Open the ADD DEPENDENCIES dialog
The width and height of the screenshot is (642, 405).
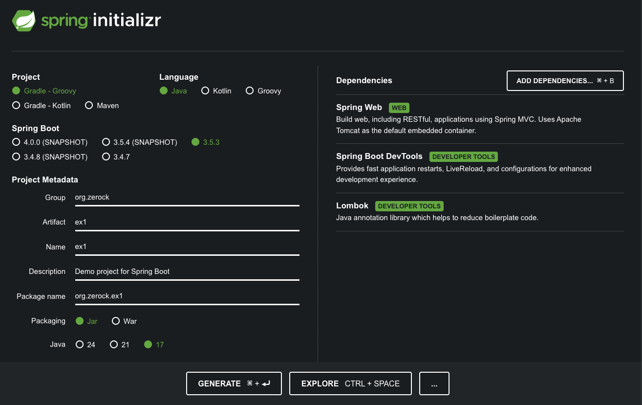click(x=565, y=80)
